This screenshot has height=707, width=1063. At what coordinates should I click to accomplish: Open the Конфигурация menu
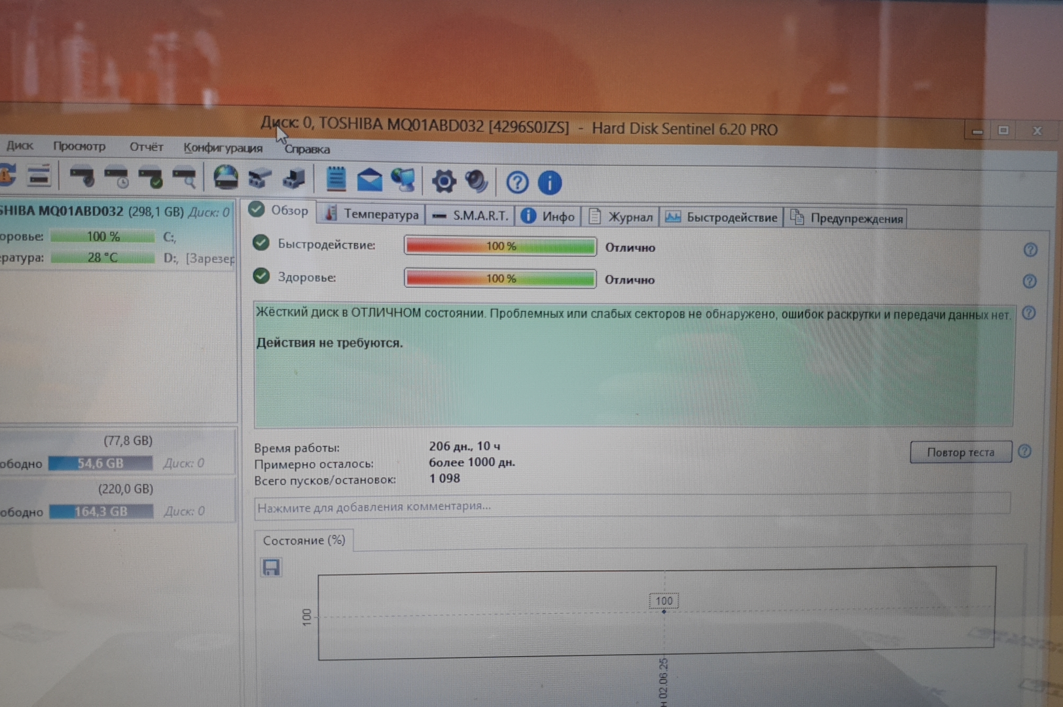(223, 148)
